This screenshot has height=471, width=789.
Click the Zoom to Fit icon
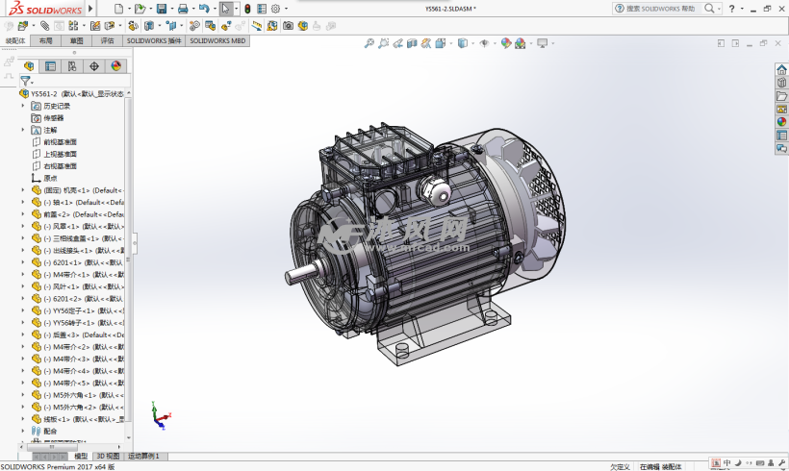(x=369, y=43)
